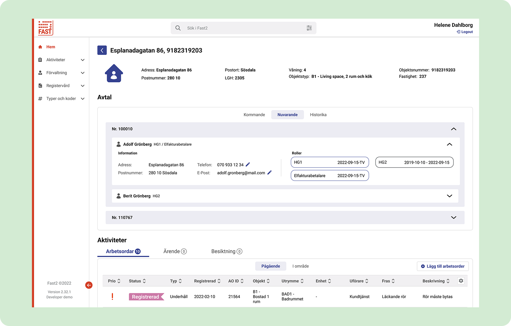The width and height of the screenshot is (511, 326).
Task: Click the Läckande rör cell
Action: pyautogui.click(x=394, y=297)
